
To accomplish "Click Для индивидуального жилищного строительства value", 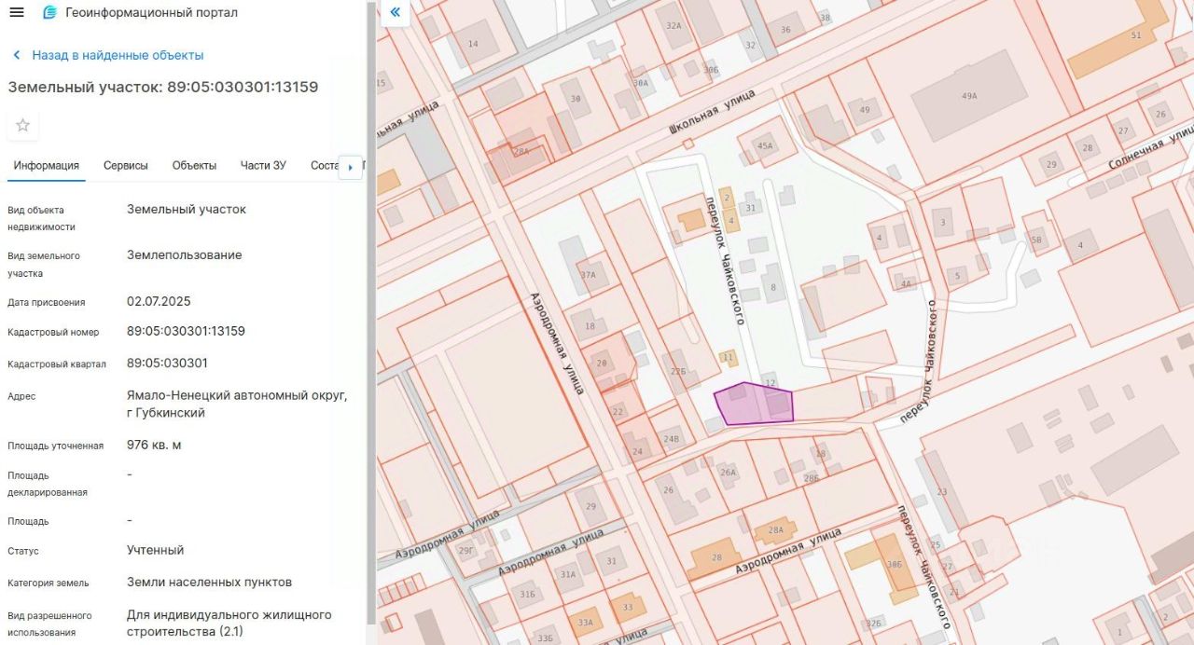I will coord(229,624).
